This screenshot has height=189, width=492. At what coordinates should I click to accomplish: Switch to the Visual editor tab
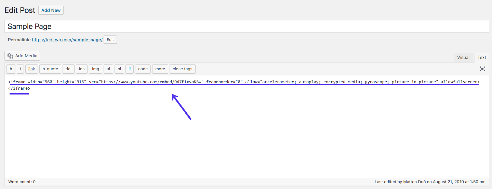[x=463, y=58]
